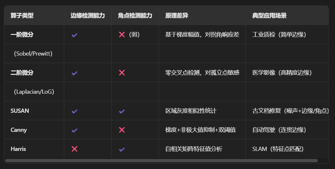Screen dimensions: 335x169
Task: Click the (Laplacian/LoG) cell text
Action: point(34,92)
